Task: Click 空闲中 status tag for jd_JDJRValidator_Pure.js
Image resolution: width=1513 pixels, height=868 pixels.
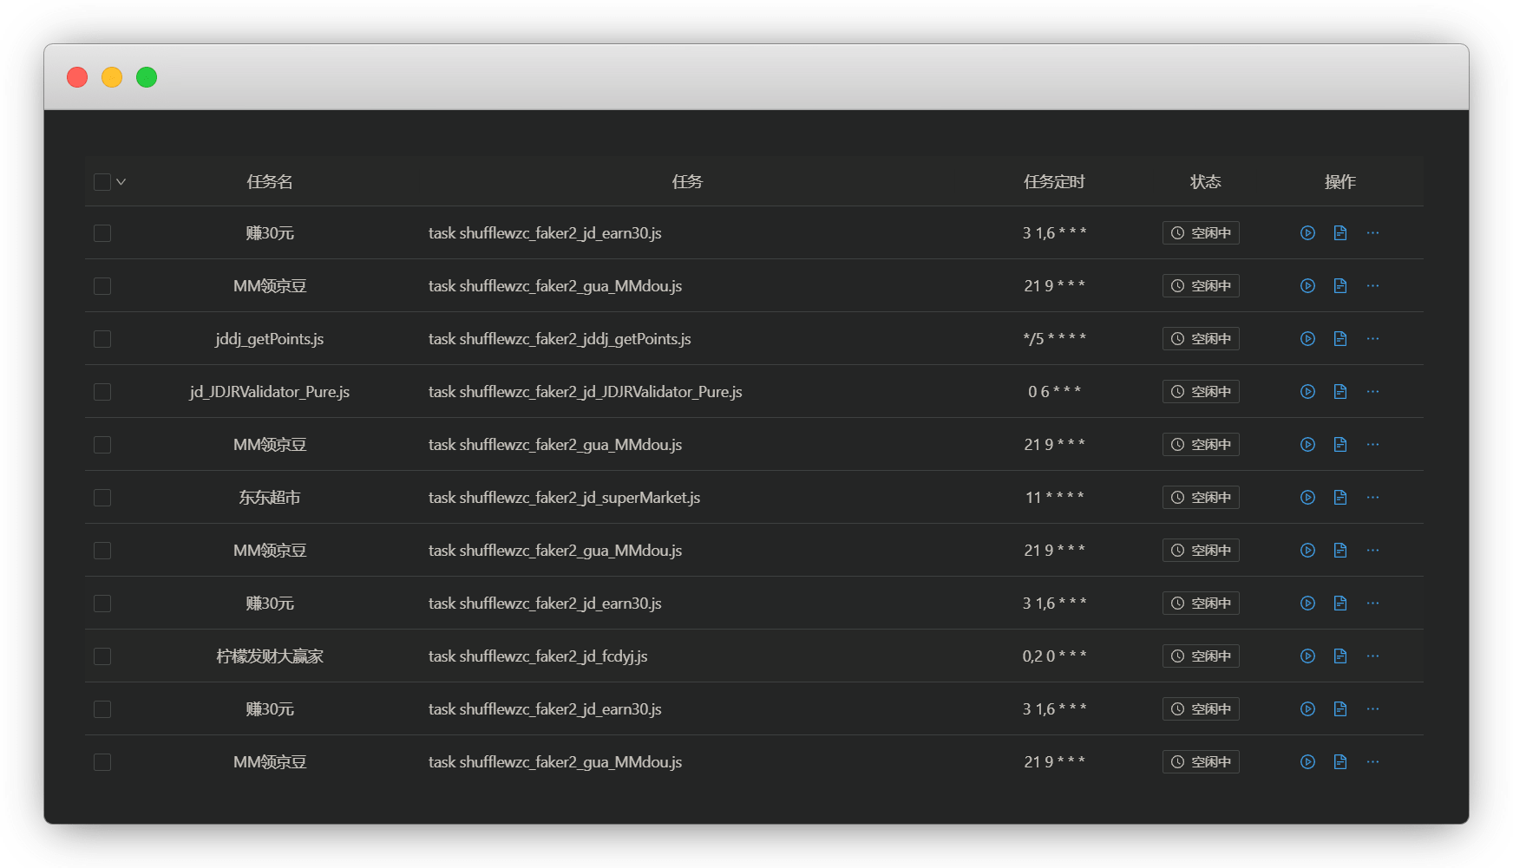Action: [x=1201, y=392]
